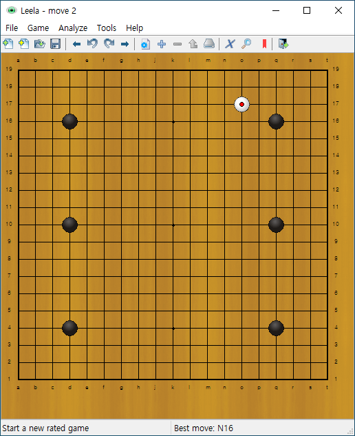Click the document with blue gear icon

(x=145, y=44)
